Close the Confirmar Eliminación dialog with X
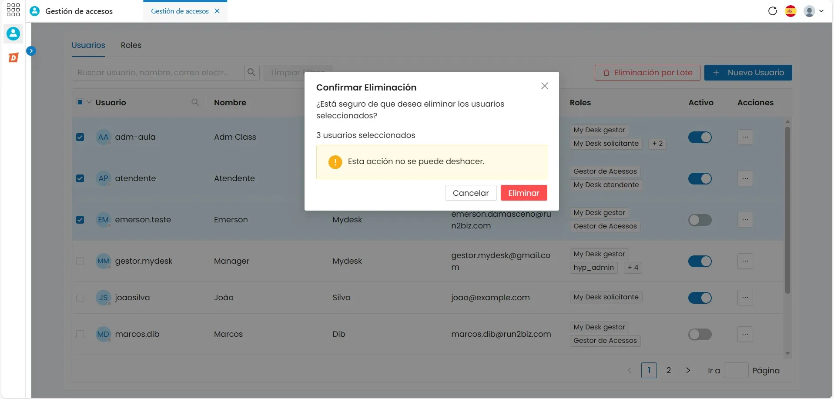The image size is (834, 399). [544, 86]
